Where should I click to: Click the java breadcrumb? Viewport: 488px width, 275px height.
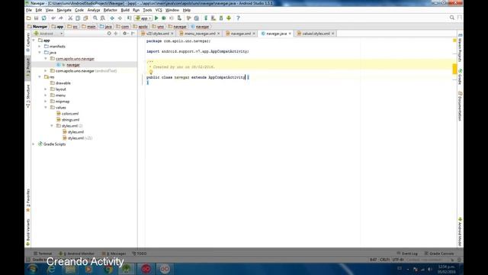click(x=106, y=27)
